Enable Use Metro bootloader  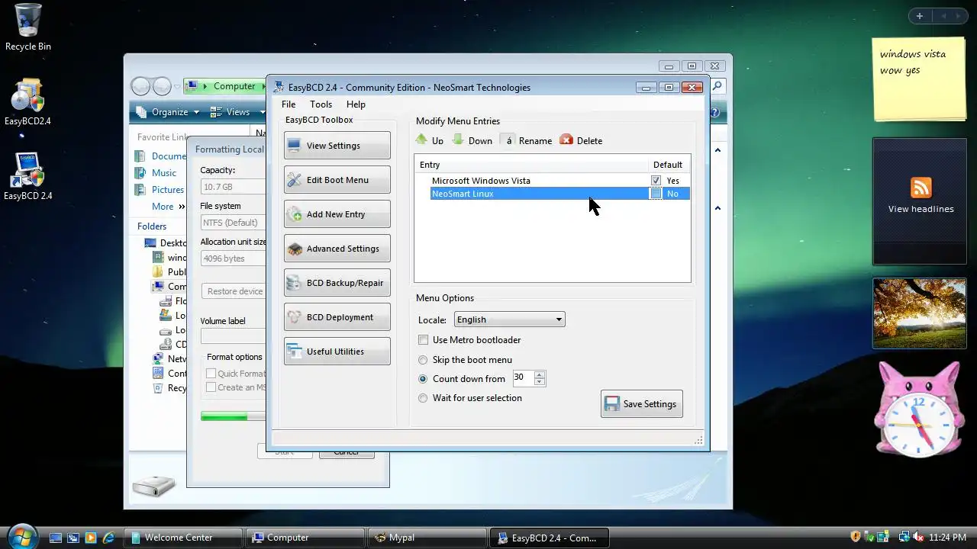(x=423, y=340)
